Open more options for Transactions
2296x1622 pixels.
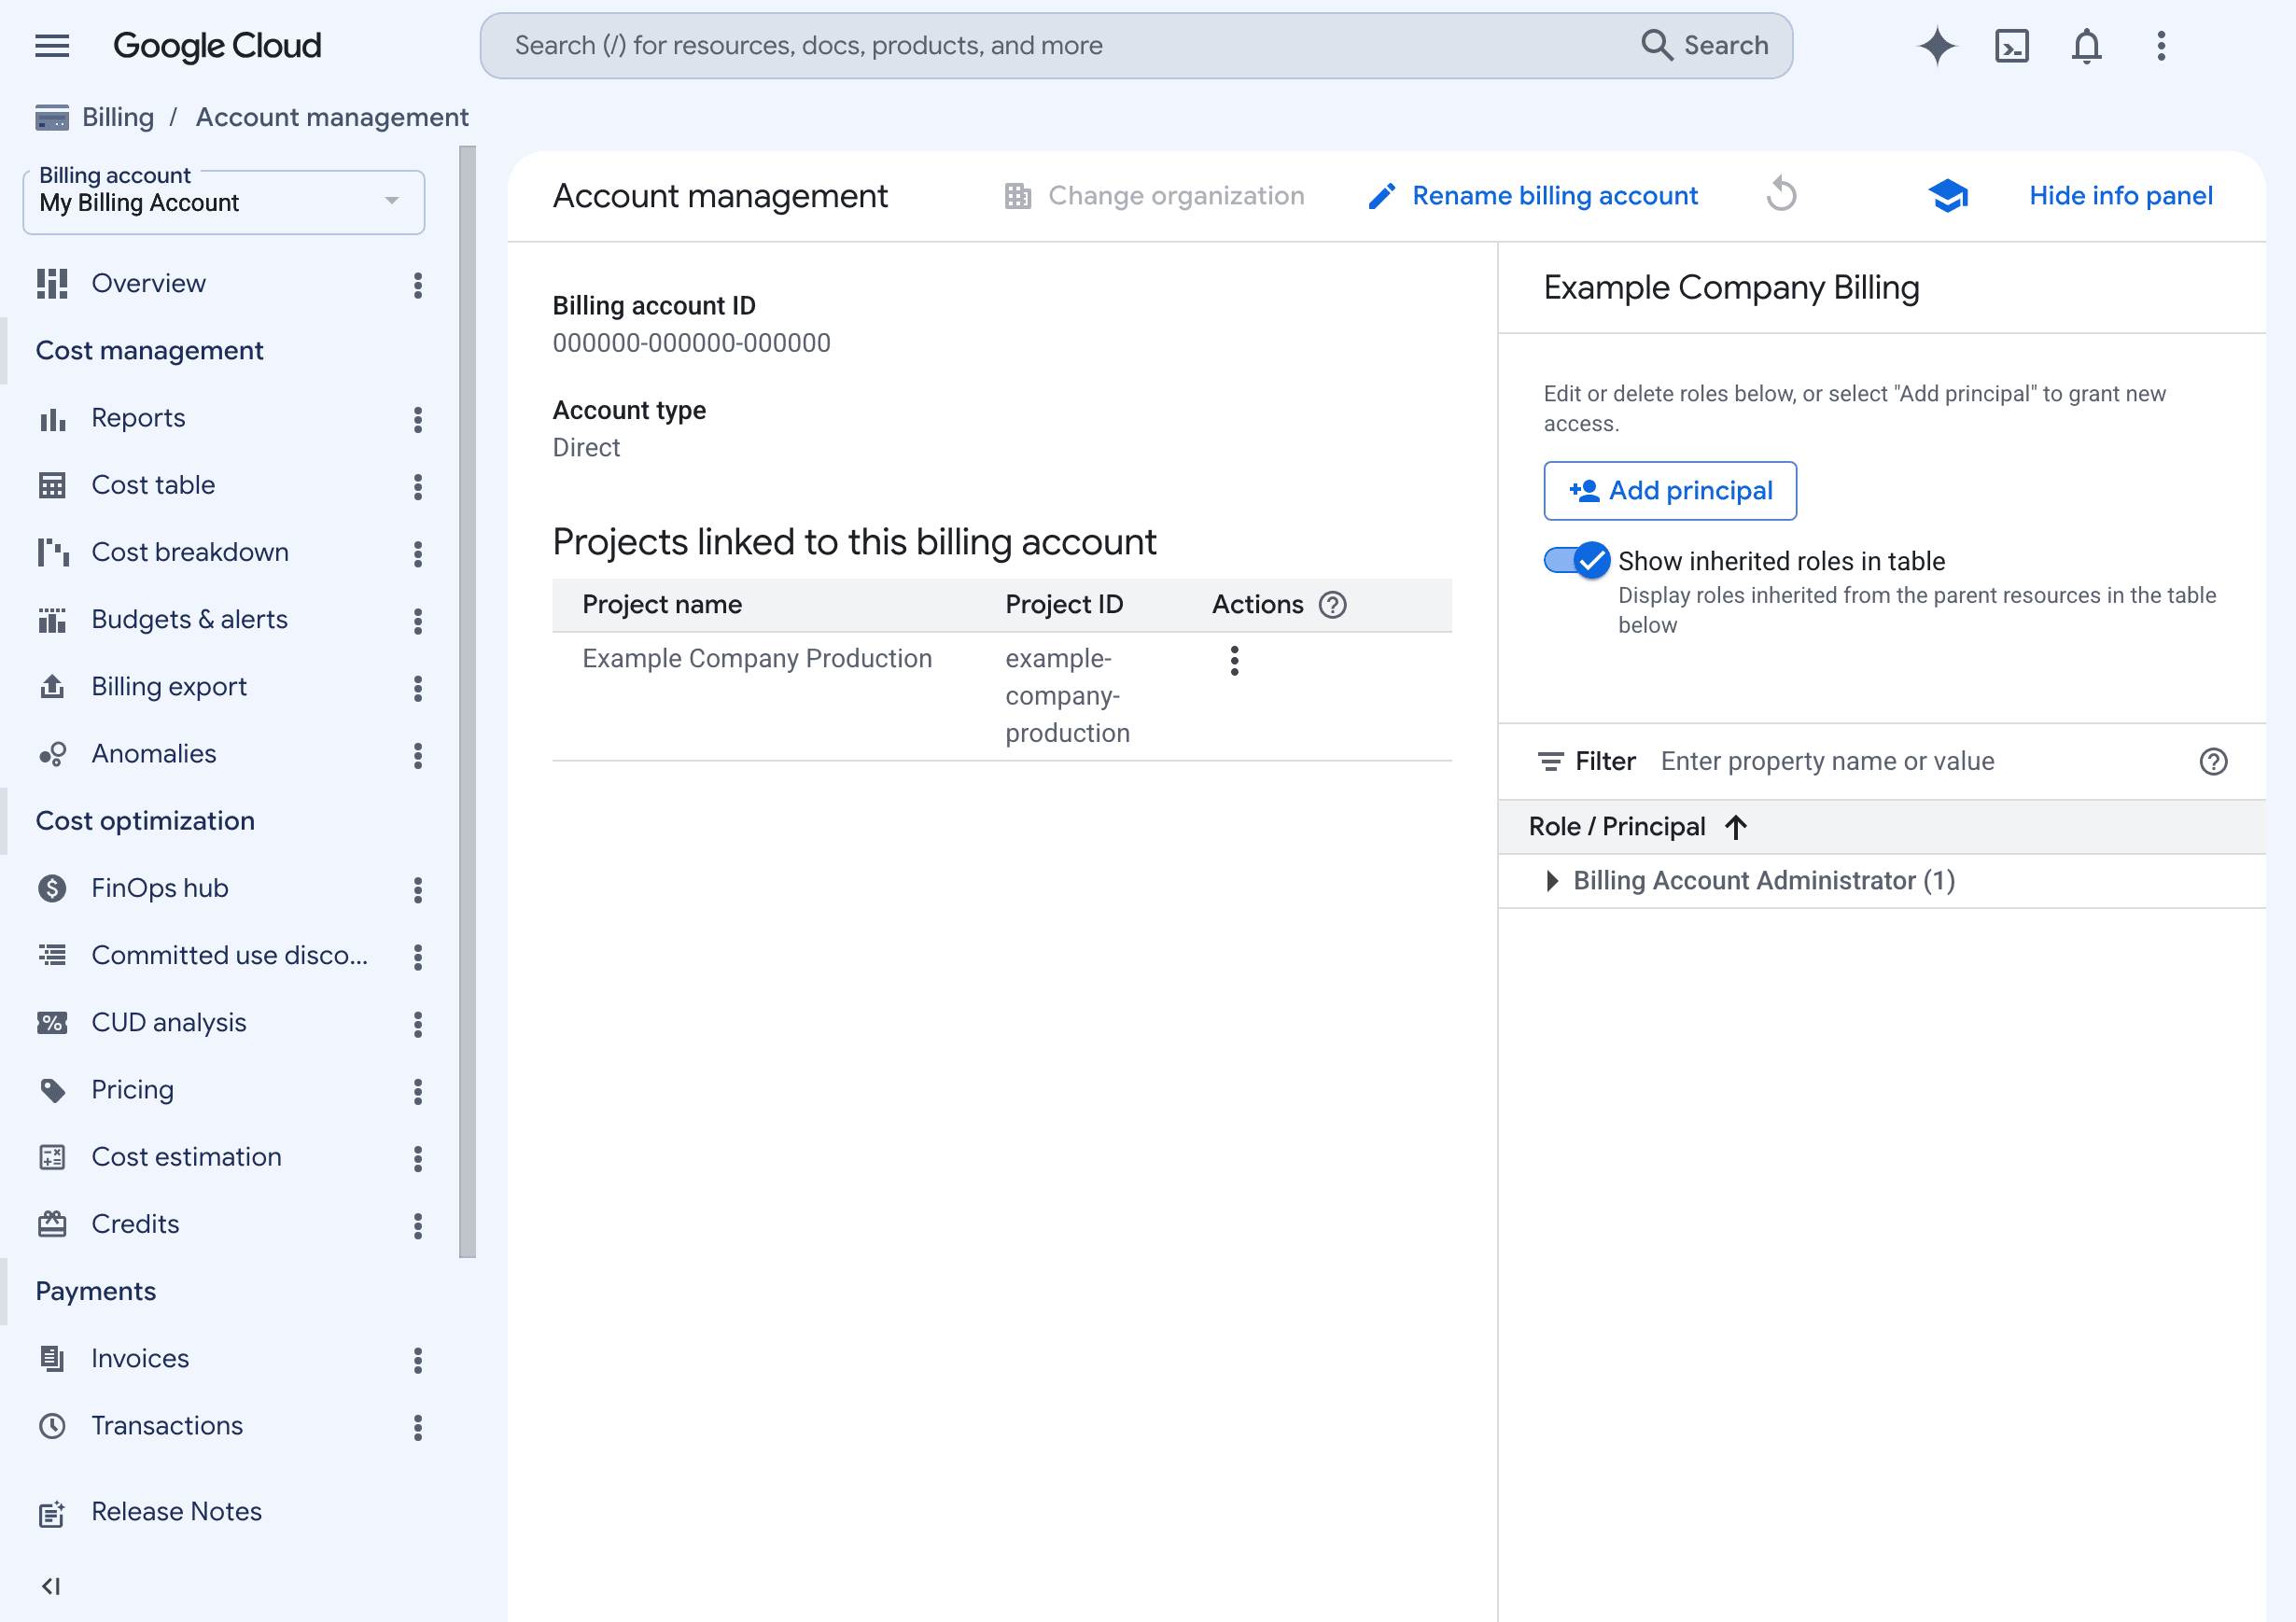[x=418, y=1427]
